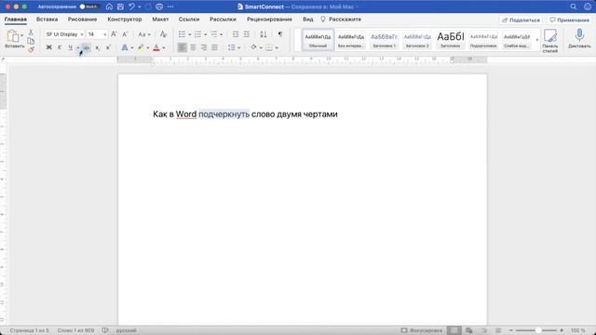Image resolution: width=596 pixels, height=335 pixels.
Task: Increase font size with larger A icon
Action: pos(114,34)
